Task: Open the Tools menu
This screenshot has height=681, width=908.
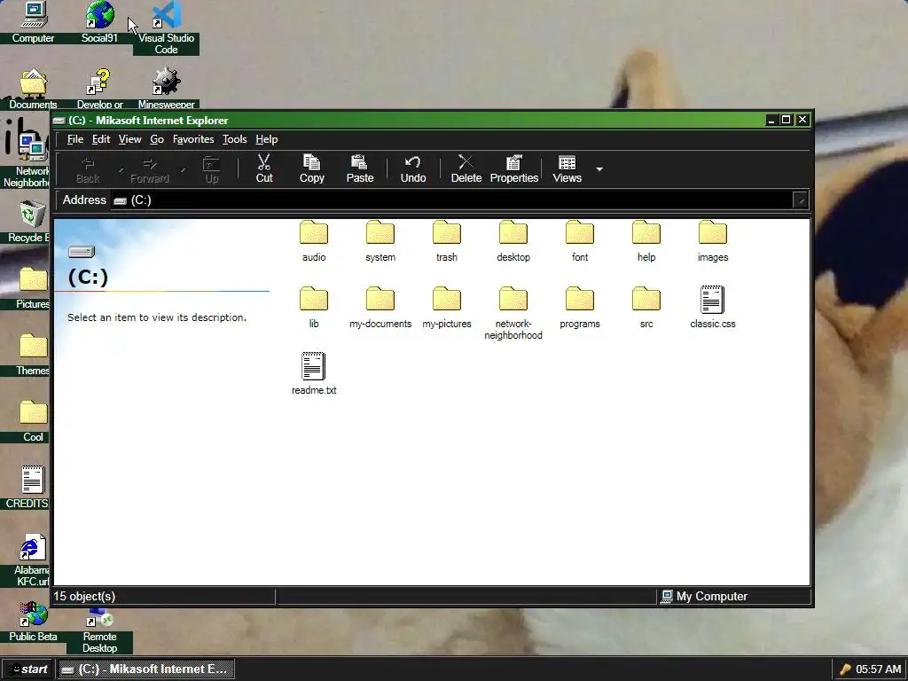Action: coord(234,139)
